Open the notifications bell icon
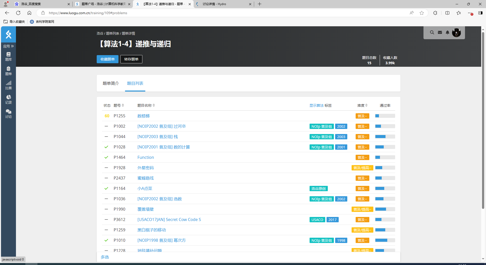Image resolution: width=486 pixels, height=265 pixels. coord(448,33)
